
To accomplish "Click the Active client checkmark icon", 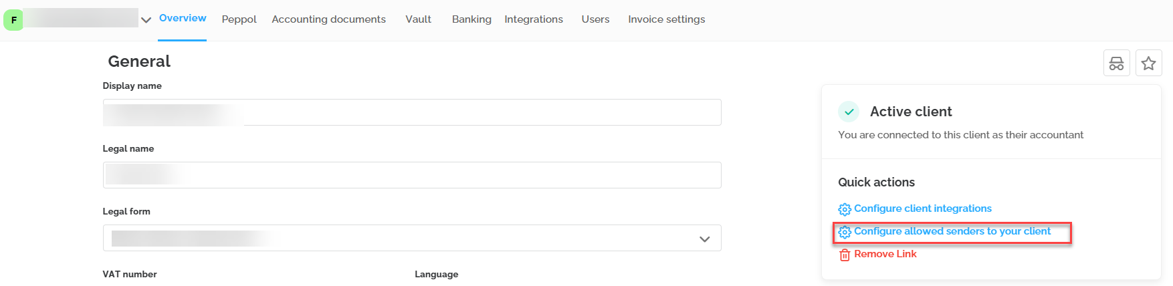I will tap(849, 112).
